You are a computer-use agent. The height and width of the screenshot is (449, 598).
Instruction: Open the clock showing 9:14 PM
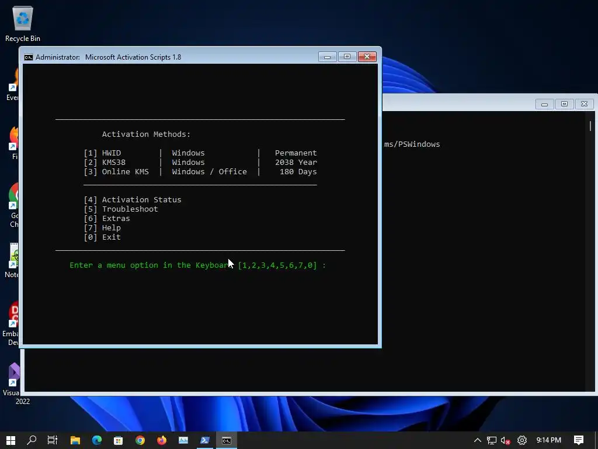549,440
